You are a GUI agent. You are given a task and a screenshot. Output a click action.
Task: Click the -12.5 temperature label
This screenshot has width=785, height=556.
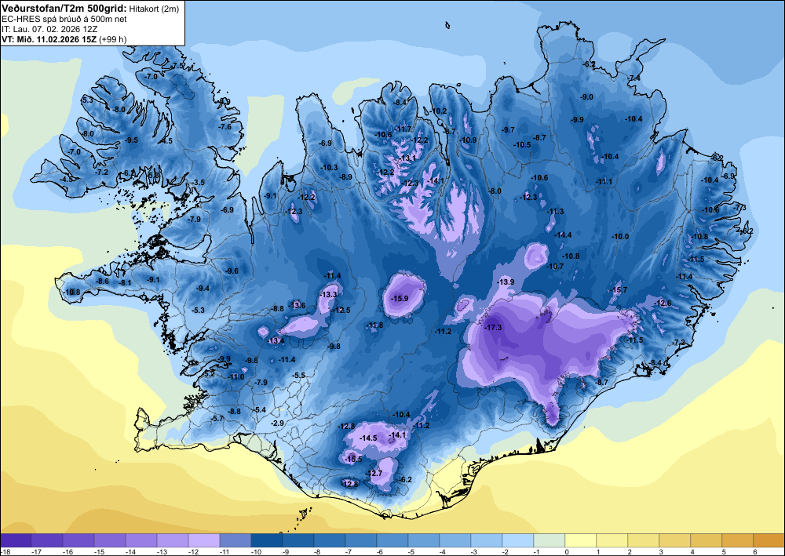pyautogui.click(x=342, y=310)
